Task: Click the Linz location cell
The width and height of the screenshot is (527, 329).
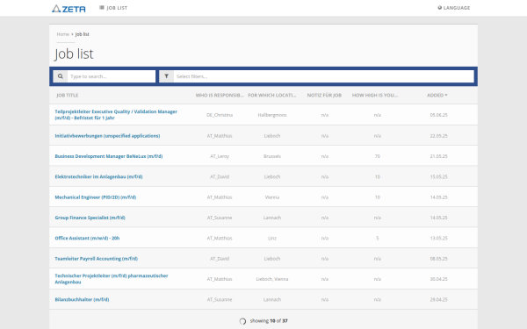Action: coord(272,239)
